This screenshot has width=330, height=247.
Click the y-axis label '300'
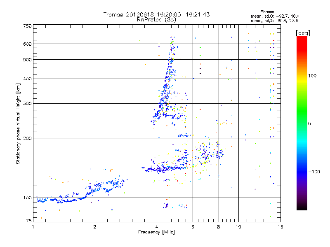(27, 103)
